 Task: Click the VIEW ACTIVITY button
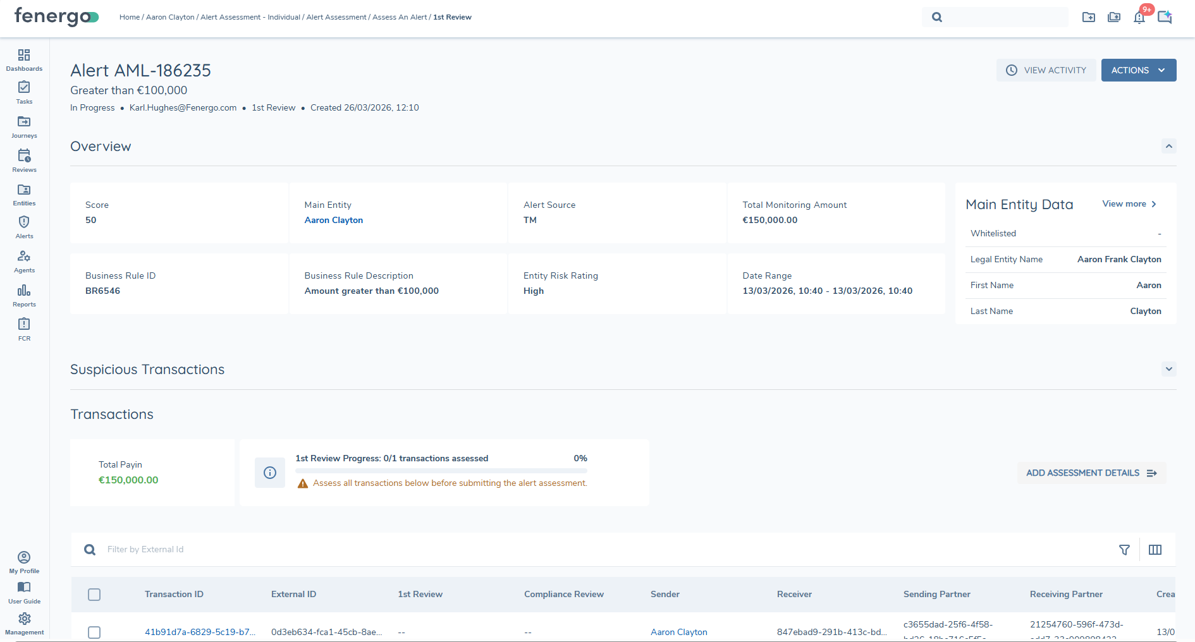(x=1046, y=70)
